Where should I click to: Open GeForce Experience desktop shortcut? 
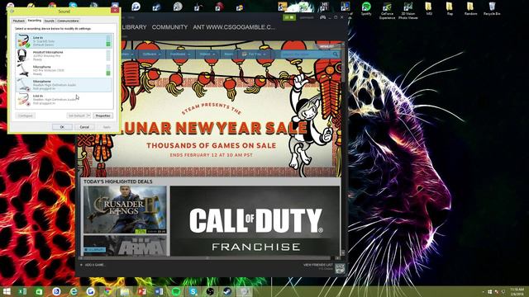(x=387, y=10)
